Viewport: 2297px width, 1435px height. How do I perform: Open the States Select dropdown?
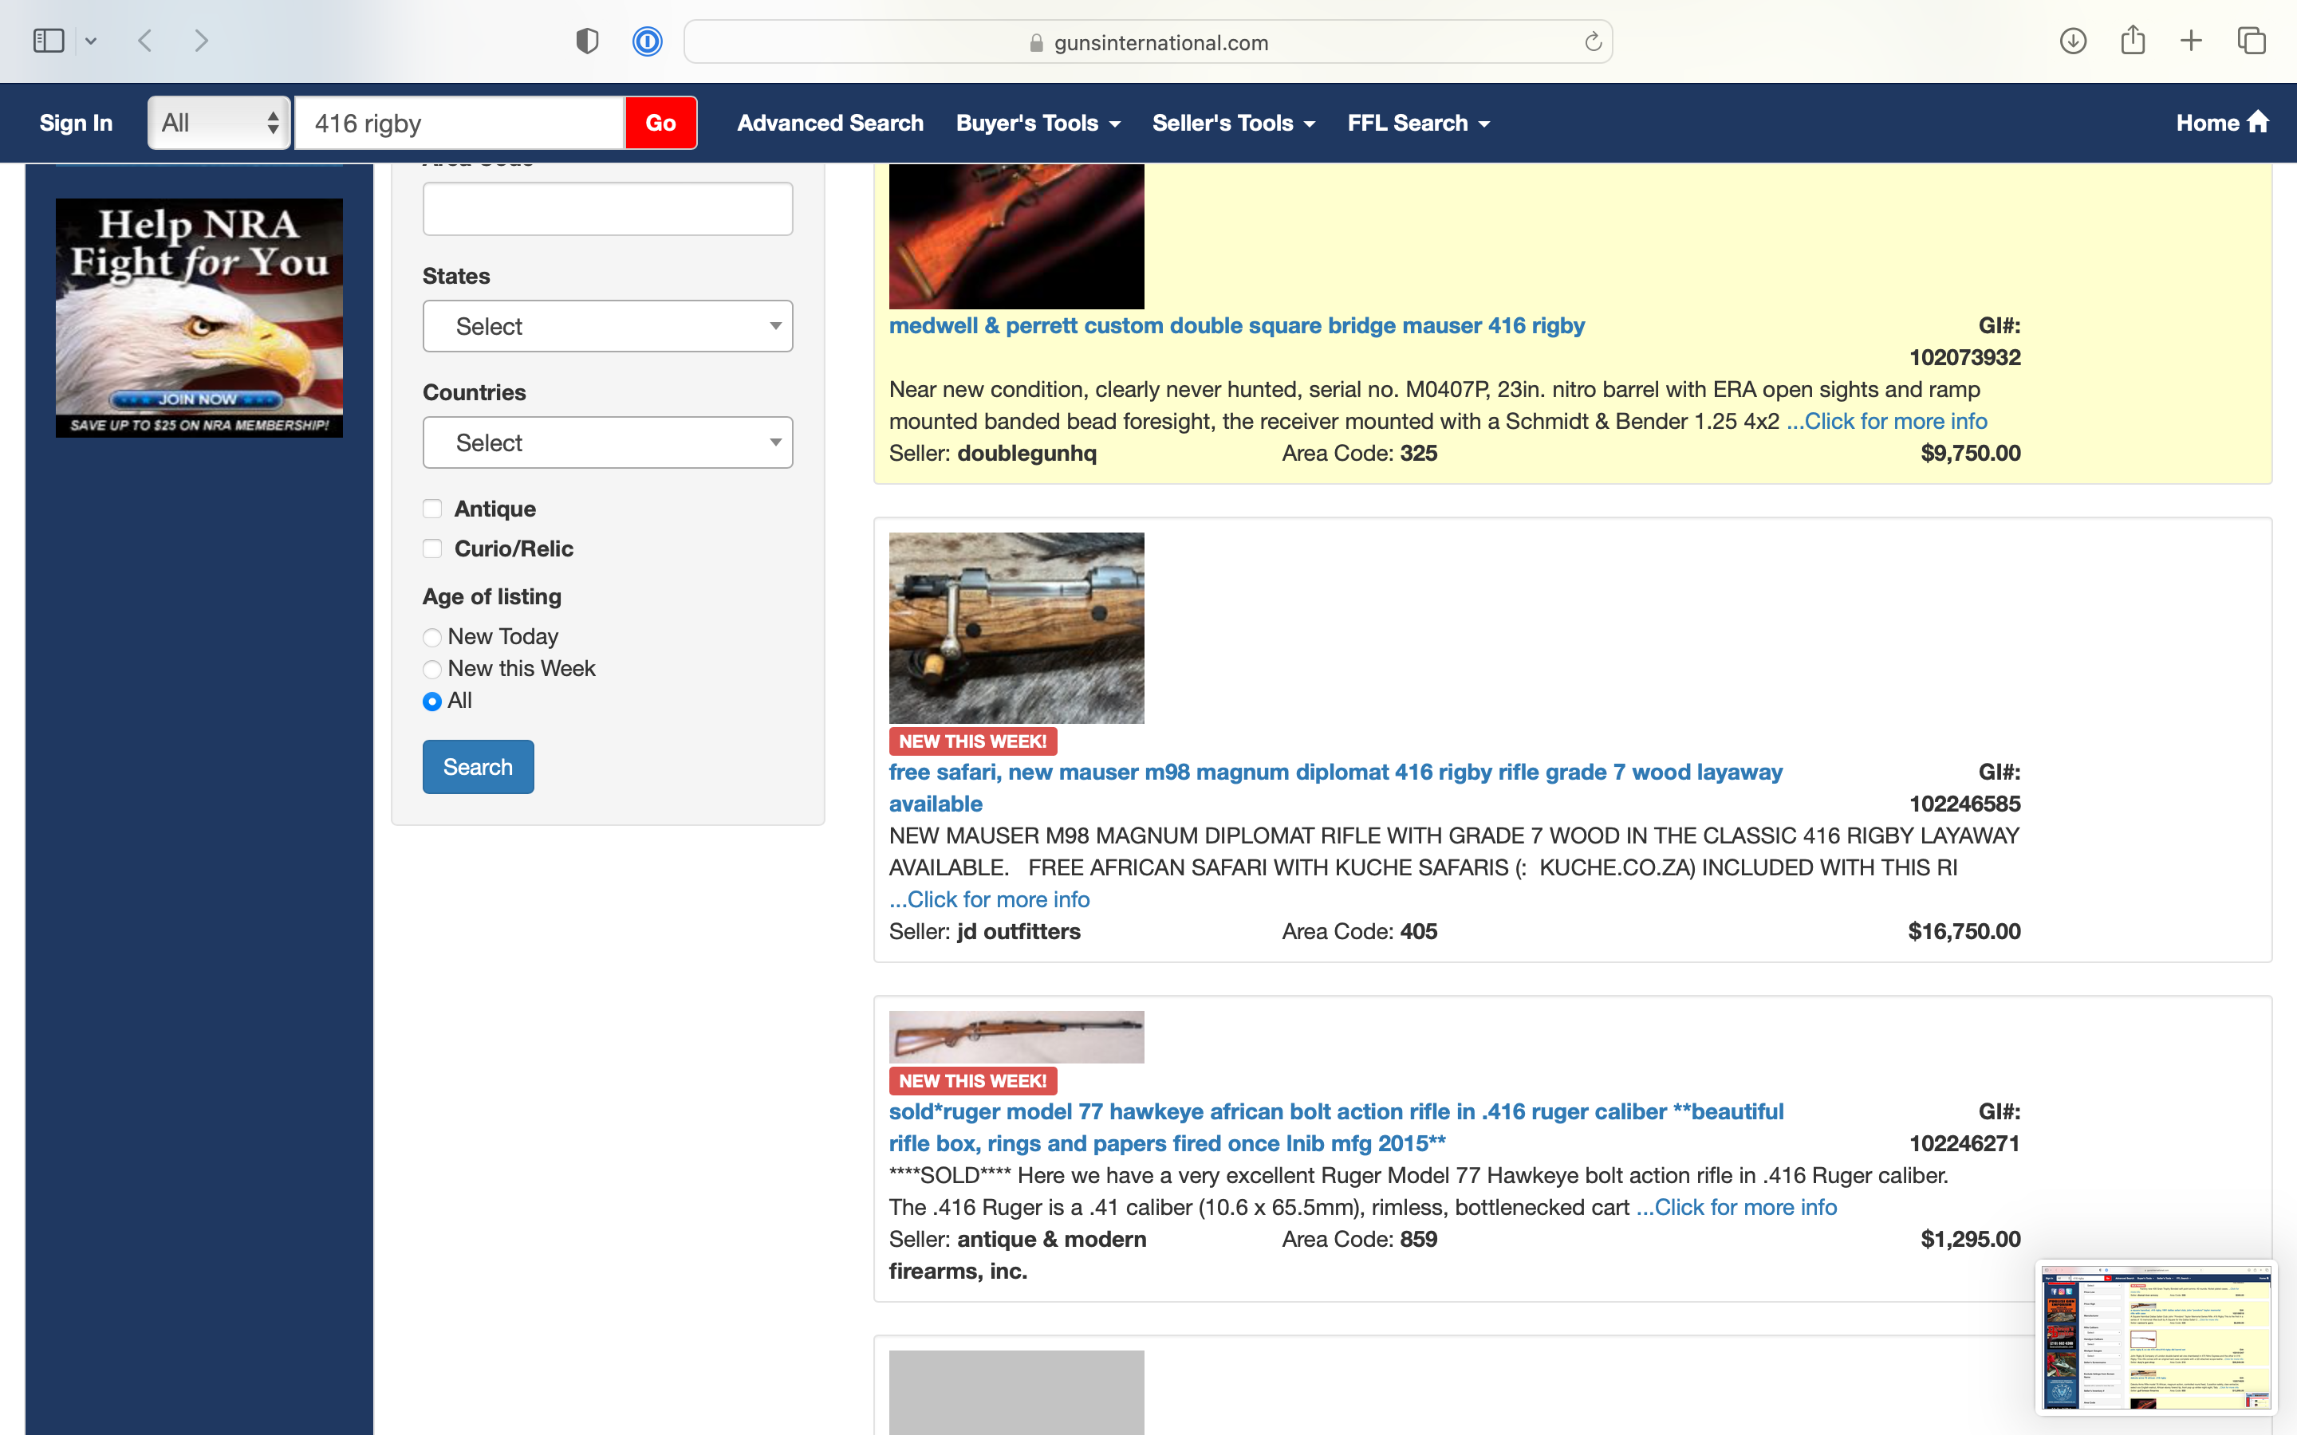coord(608,327)
